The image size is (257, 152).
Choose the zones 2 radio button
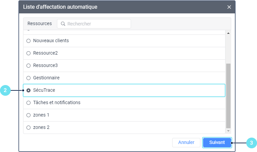28,128
